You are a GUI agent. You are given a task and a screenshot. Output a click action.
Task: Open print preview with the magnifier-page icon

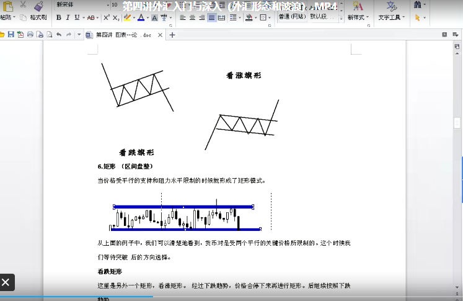[x=50, y=35]
